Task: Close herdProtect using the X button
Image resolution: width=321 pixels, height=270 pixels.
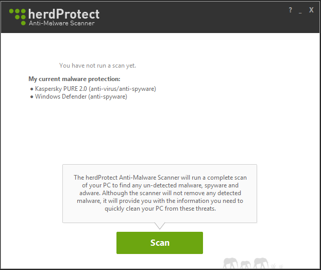Action: pos(311,10)
